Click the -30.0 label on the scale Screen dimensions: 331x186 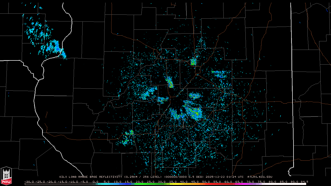29,182
